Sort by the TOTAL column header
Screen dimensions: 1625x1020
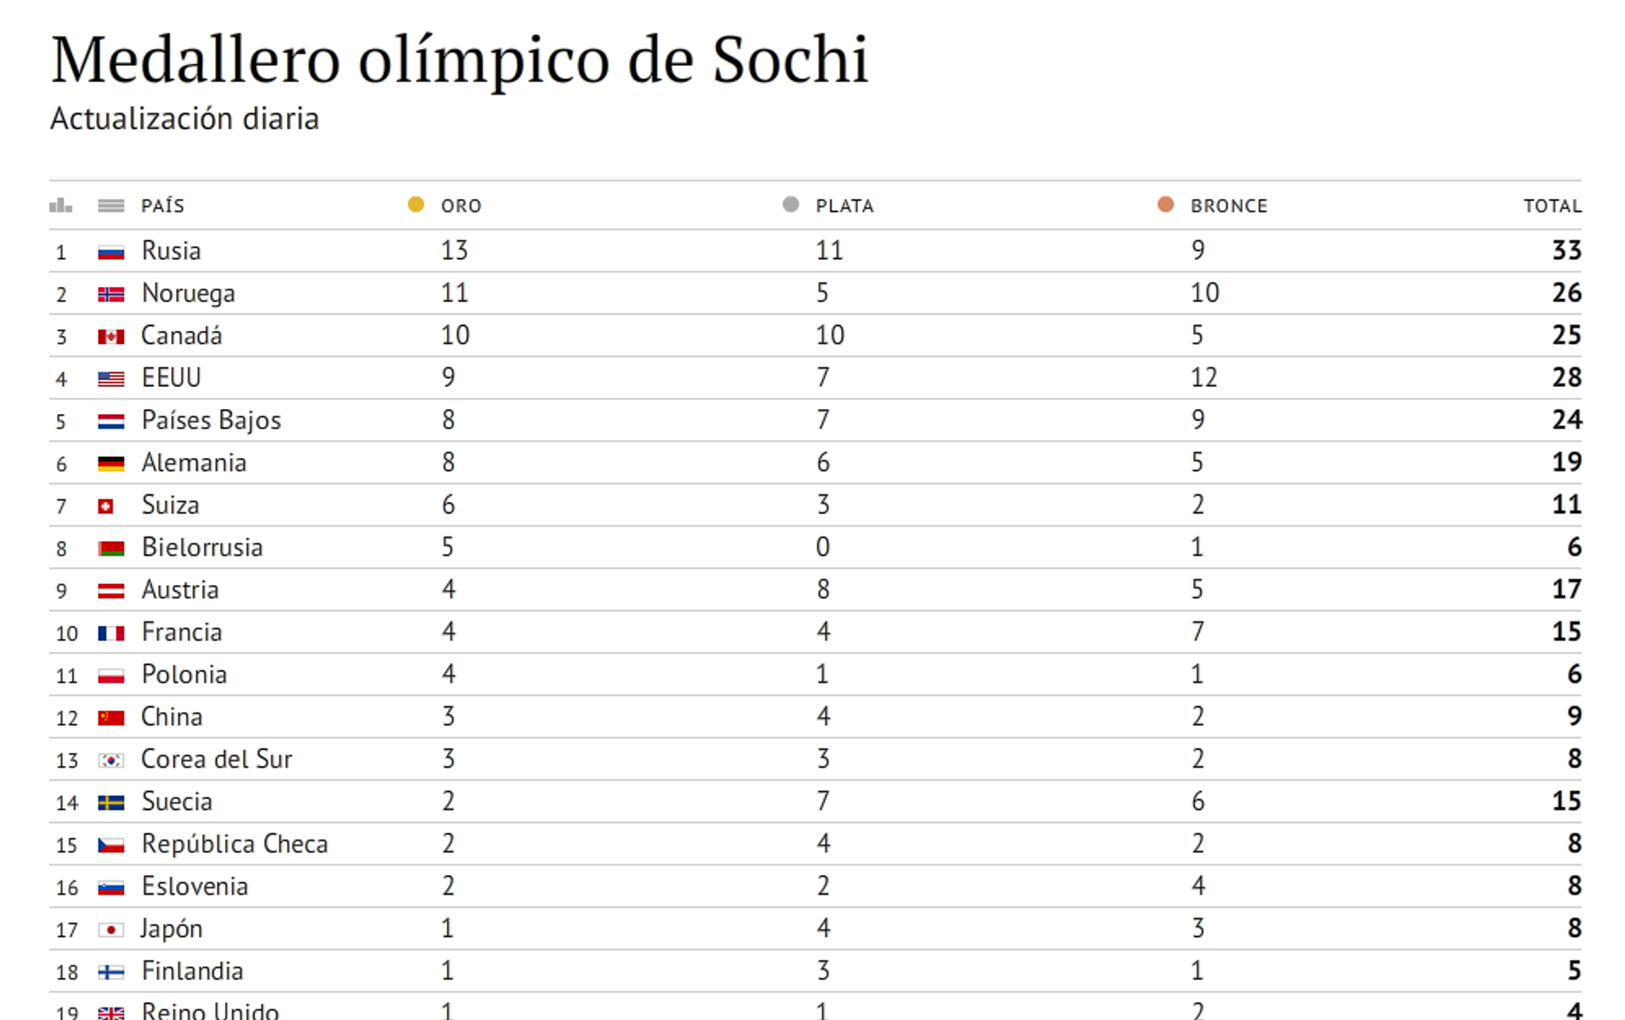point(1551,206)
